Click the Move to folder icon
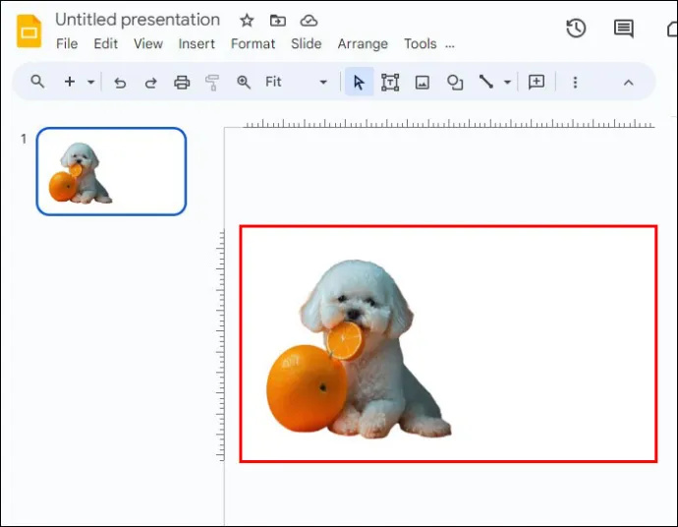The image size is (678, 527). (278, 20)
